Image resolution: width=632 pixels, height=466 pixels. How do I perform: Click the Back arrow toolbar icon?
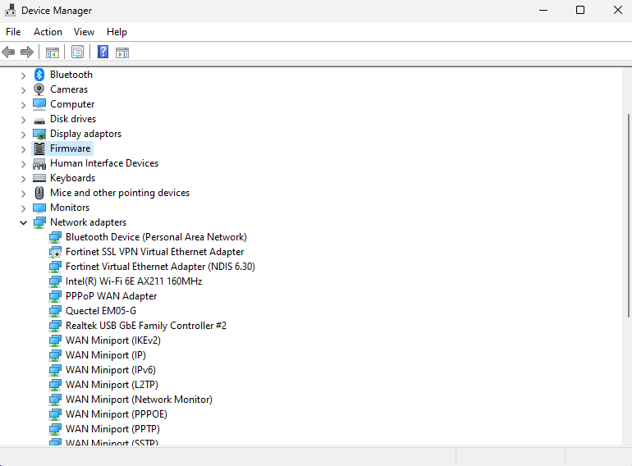pos(8,53)
